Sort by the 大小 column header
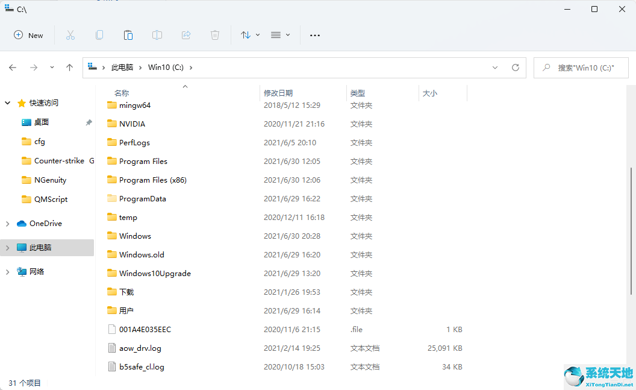Viewport: 636px width, 390px height. point(430,93)
